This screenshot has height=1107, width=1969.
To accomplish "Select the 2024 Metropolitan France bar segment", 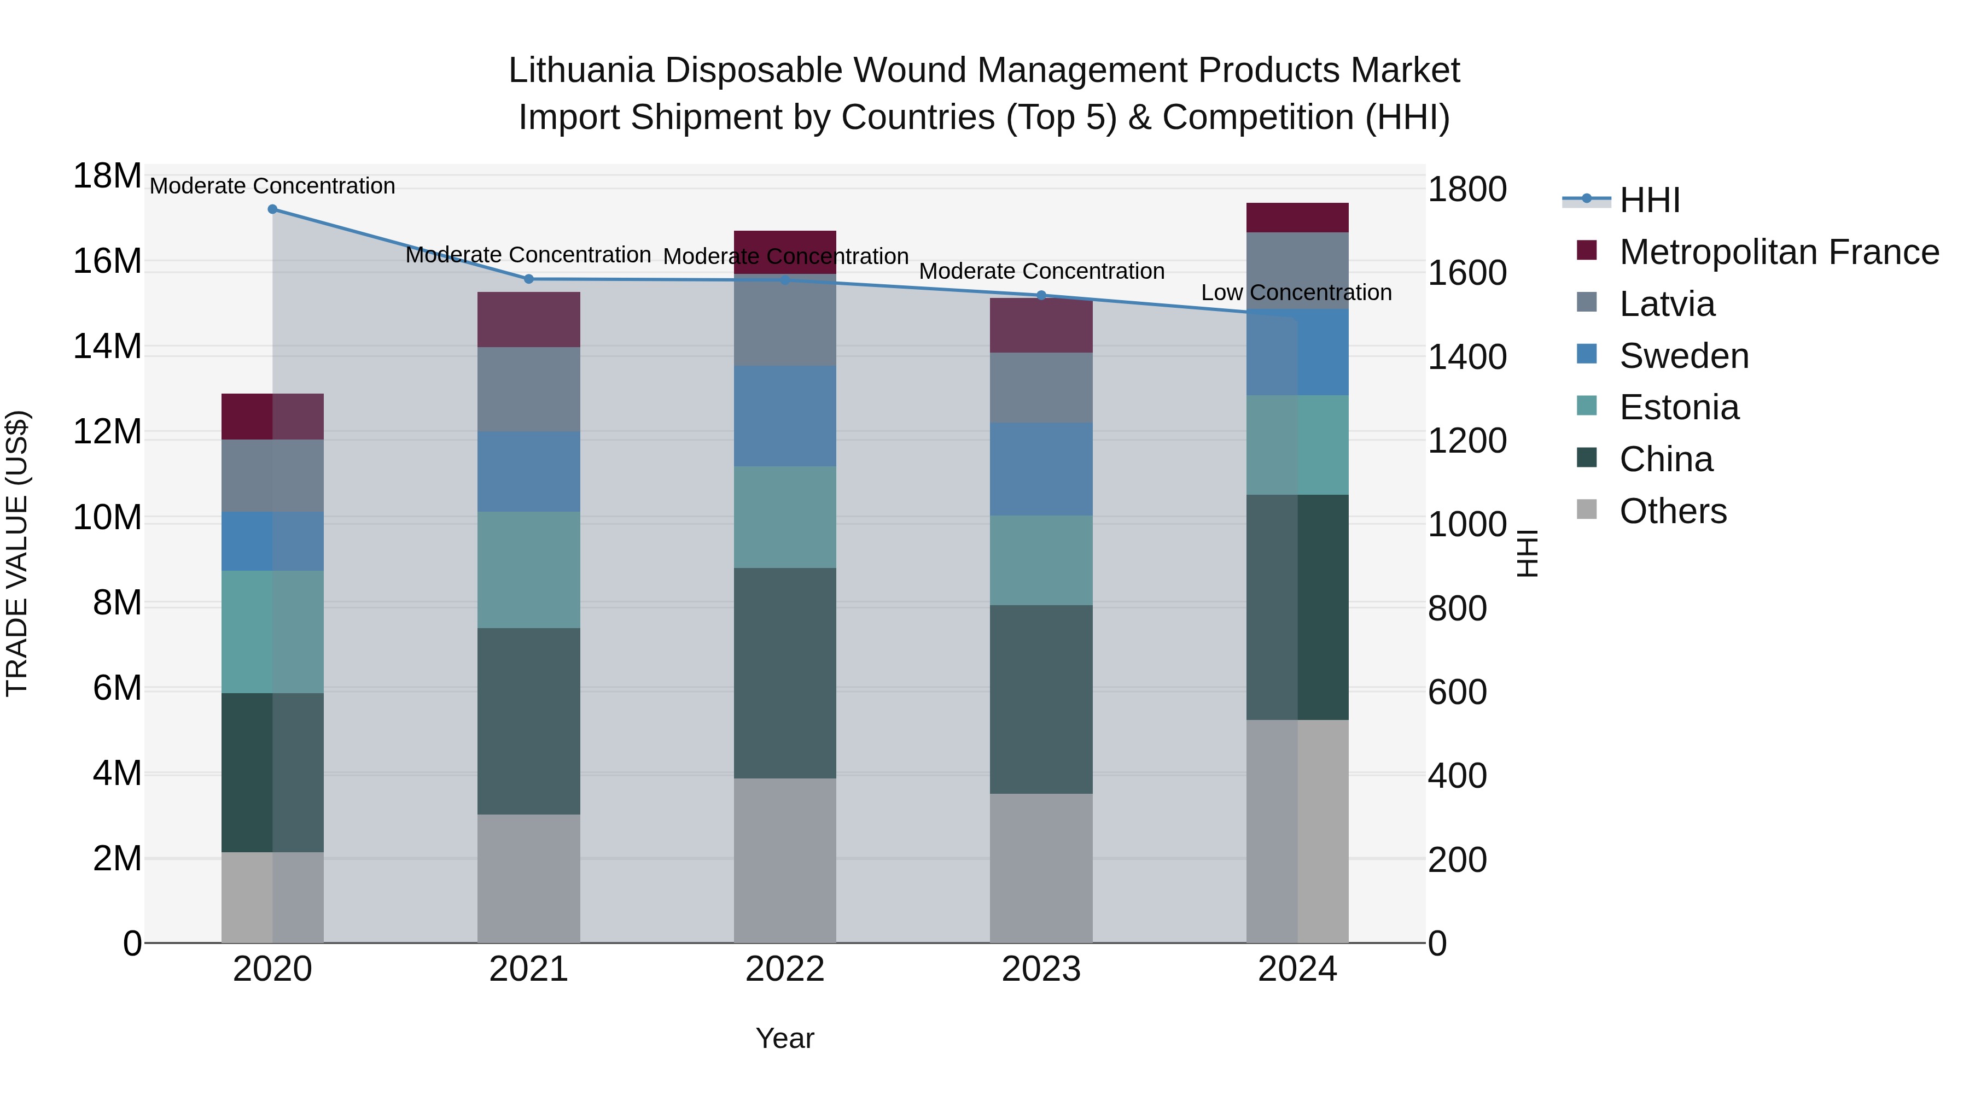I will point(1298,218).
